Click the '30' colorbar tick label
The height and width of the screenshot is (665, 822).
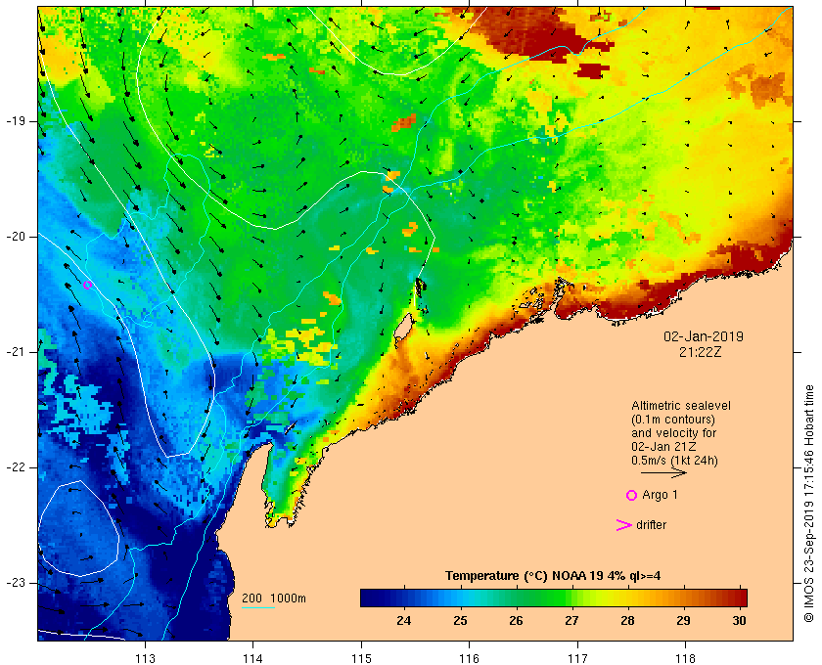point(739,620)
